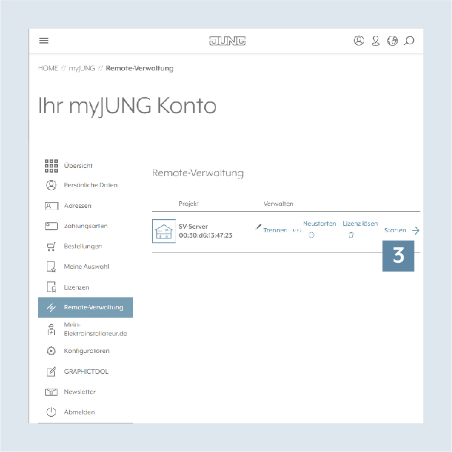The height and width of the screenshot is (452, 452).
Task: Click the Remote-Verwaltung signal icon
Action: tap(51, 308)
